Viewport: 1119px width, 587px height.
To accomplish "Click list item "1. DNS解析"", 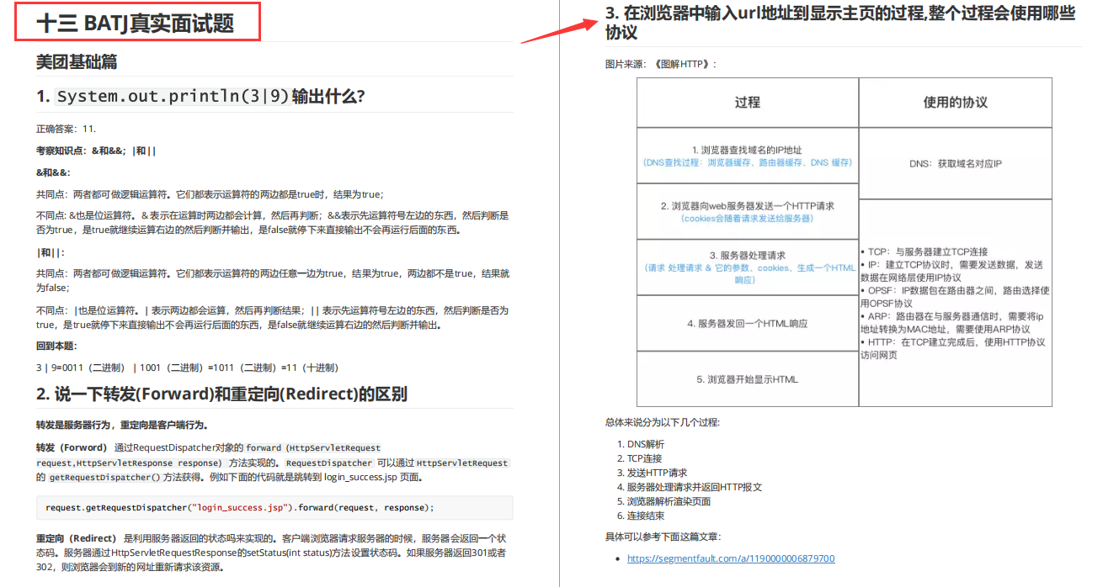I will (641, 444).
